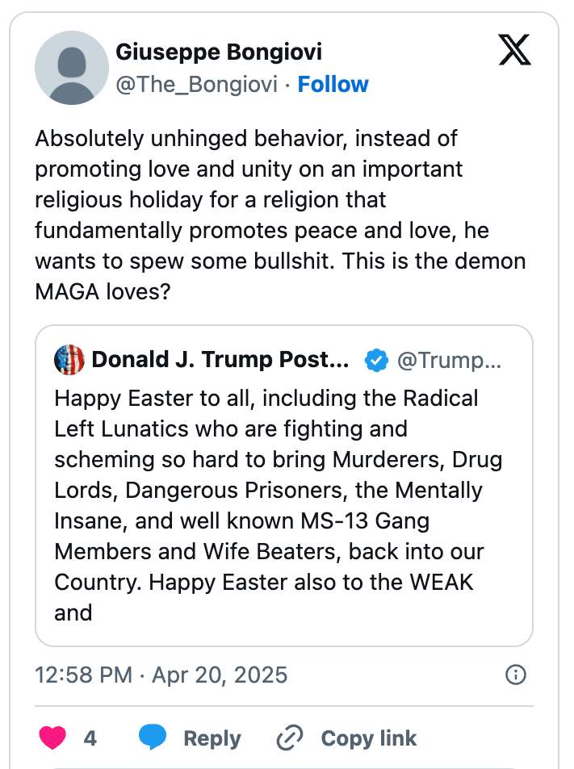This screenshot has height=769, width=574.
Task: Click the truncated @Trump handle to expand
Action: tap(450, 360)
